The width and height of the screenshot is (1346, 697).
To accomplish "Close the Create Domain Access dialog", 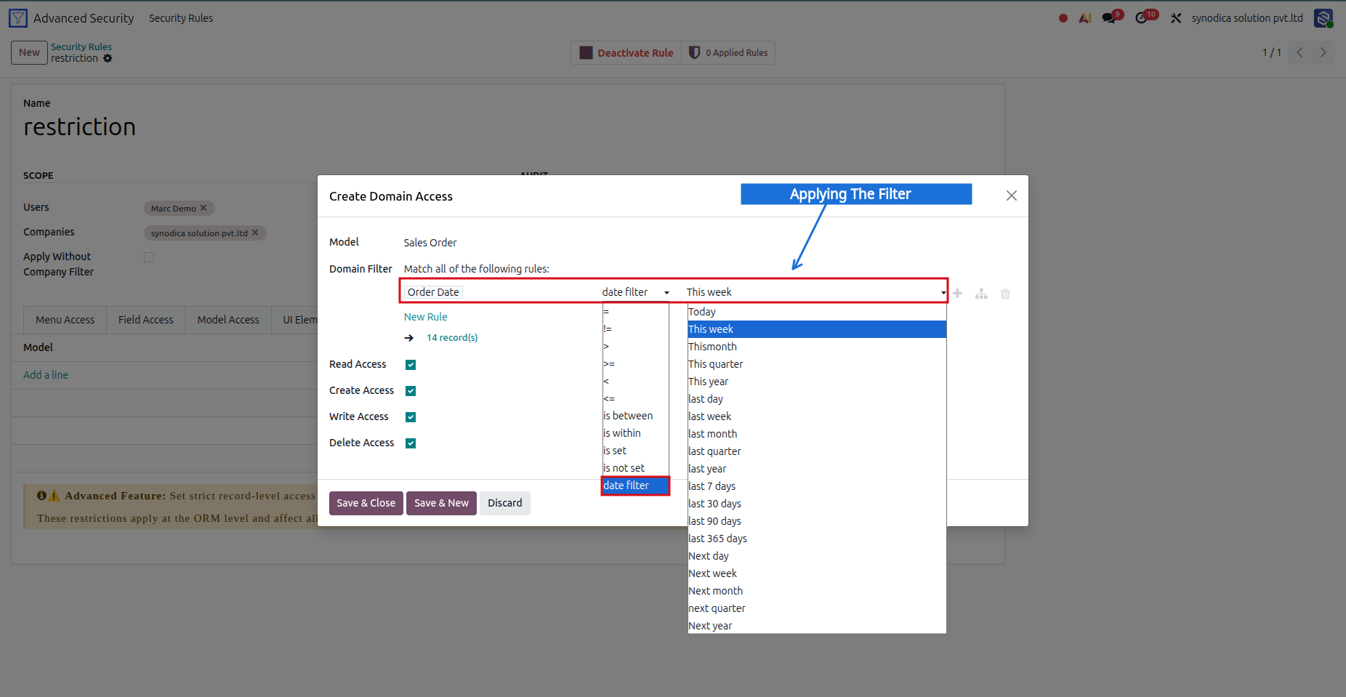I will click(x=1011, y=196).
